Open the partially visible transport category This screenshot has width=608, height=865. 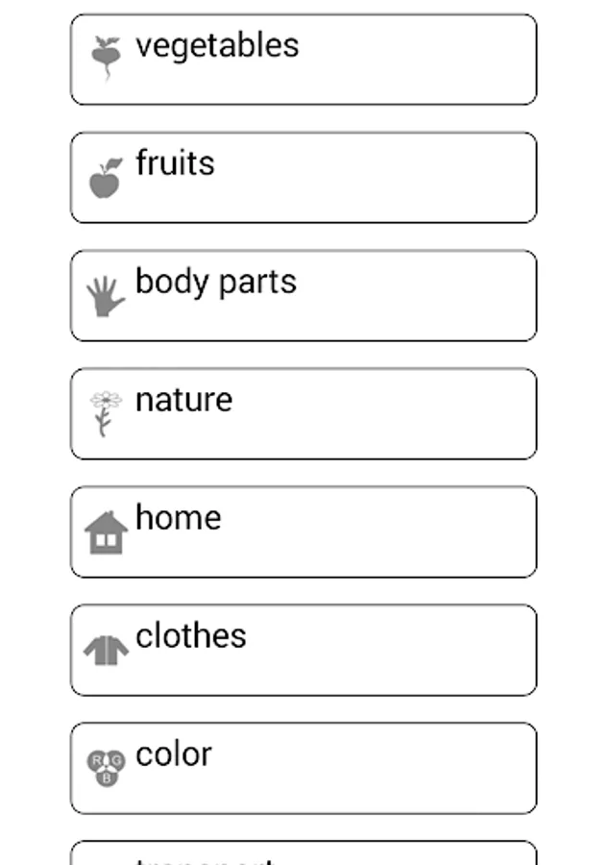[x=304, y=854]
